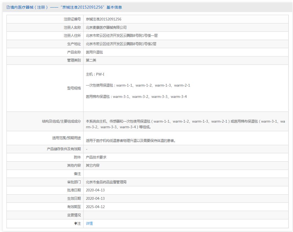The image size is (293, 232).
Task: Click the 附件 label
Action: [x=77, y=157]
